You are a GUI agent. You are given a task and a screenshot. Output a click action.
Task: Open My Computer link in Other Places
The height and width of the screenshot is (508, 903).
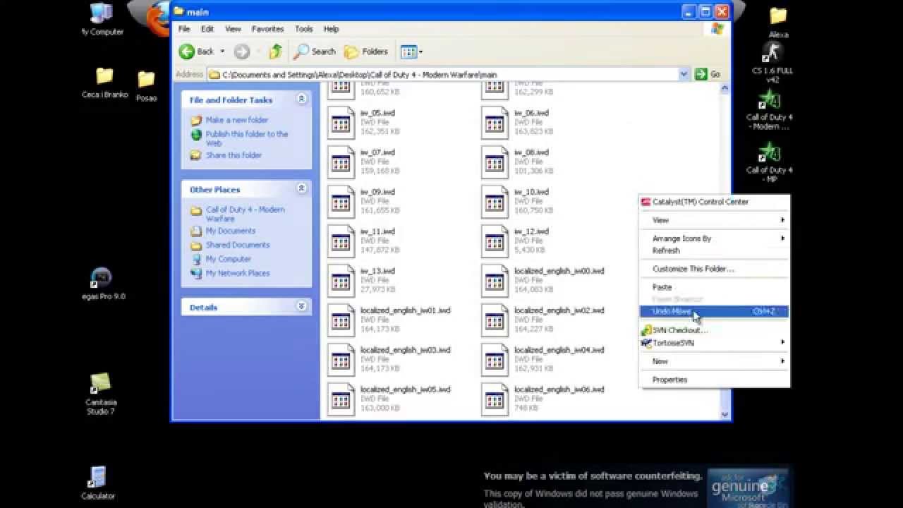[x=229, y=259]
